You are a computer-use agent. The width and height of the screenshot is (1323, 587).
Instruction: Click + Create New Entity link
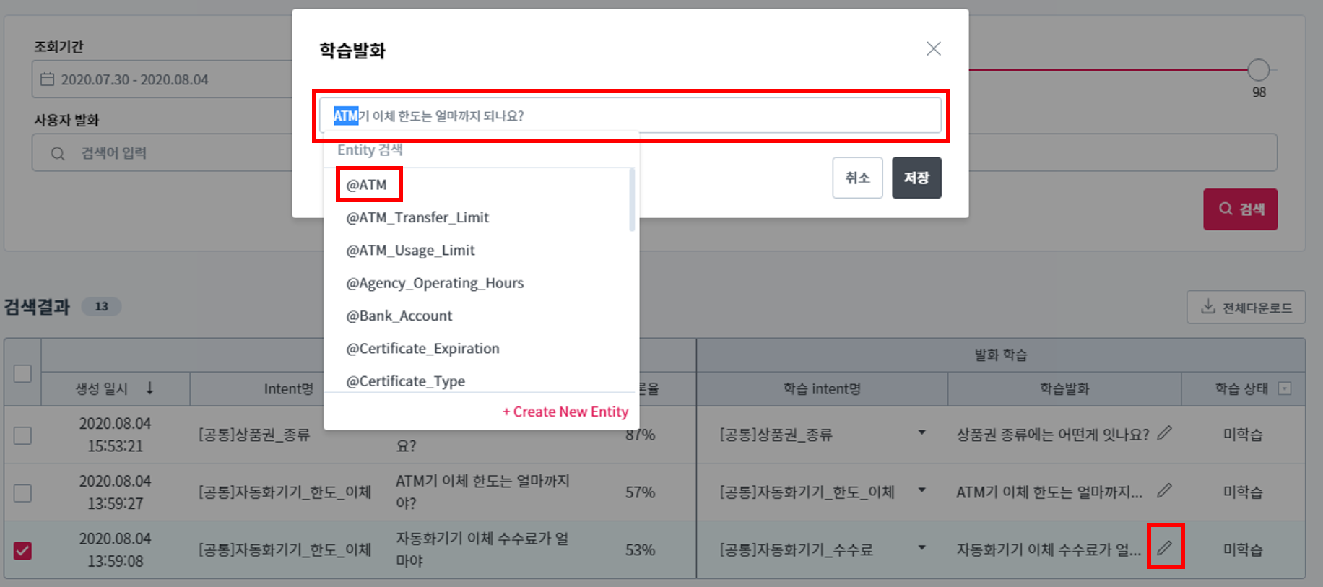point(565,412)
